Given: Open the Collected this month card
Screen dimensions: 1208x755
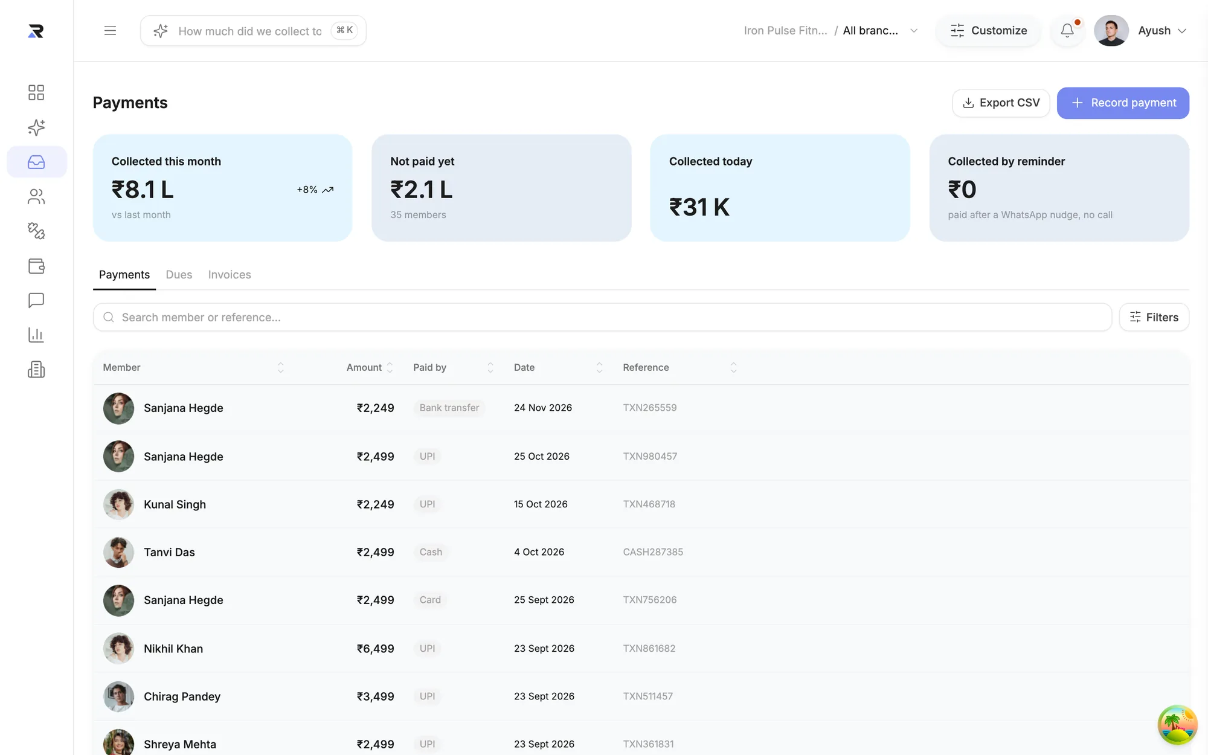Looking at the screenshot, I should pos(222,188).
